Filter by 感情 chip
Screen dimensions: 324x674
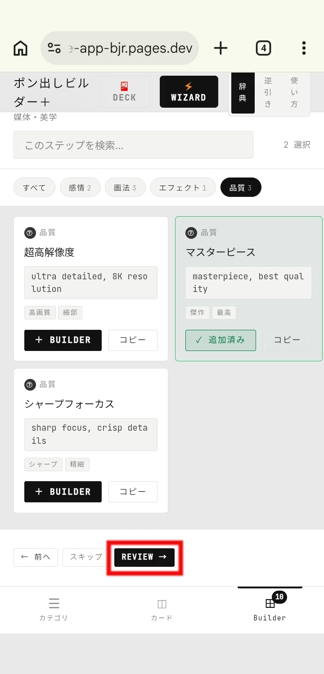(x=80, y=187)
